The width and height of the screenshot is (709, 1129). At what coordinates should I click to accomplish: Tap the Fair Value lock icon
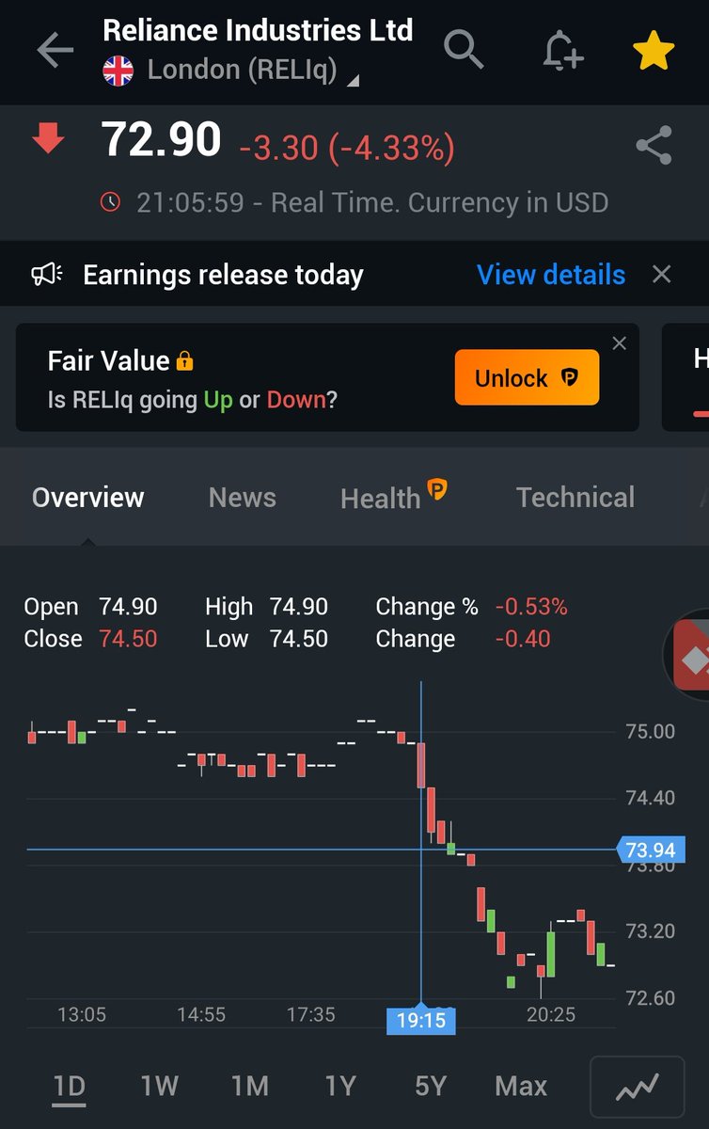pos(185,360)
